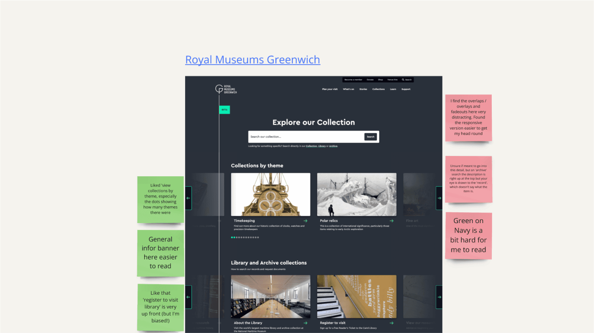Select the green 'Liked view collections by theme' note
594x333 pixels.
(x=160, y=200)
